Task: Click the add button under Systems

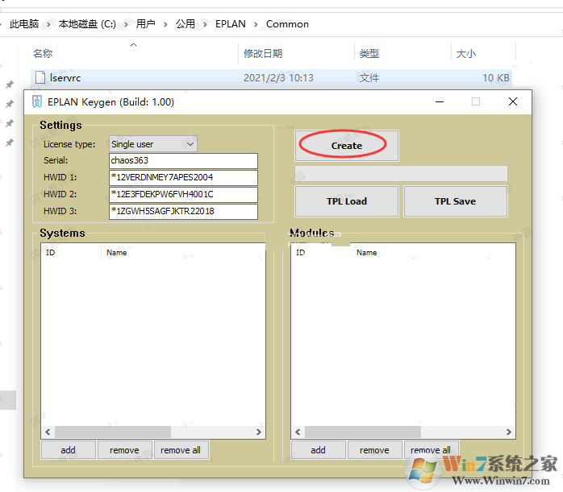Action: 68,450
